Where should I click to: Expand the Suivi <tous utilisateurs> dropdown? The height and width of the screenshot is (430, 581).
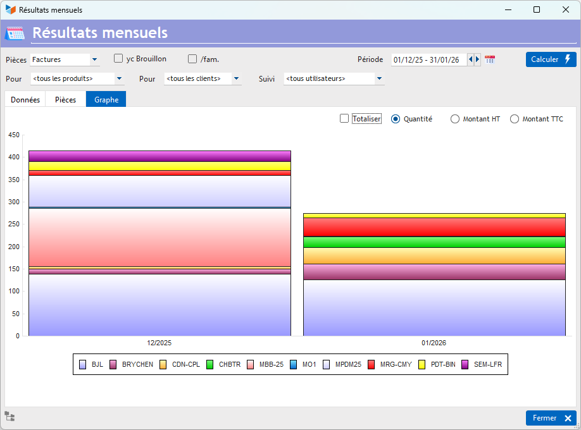379,79
